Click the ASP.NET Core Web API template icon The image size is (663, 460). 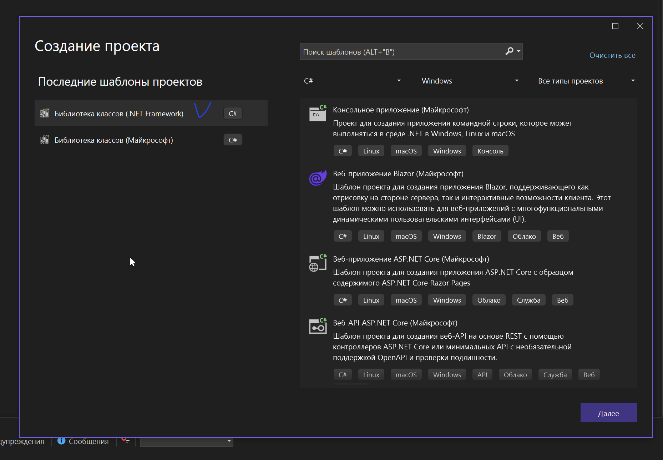coord(318,326)
